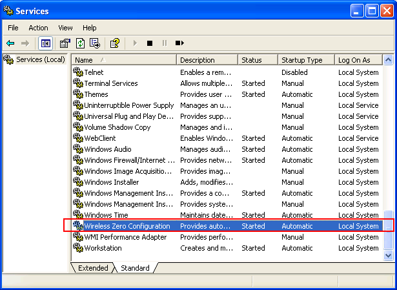Click 'Maintains date…' description of Windows Time
The width and height of the screenshot is (397, 290).
point(207,215)
